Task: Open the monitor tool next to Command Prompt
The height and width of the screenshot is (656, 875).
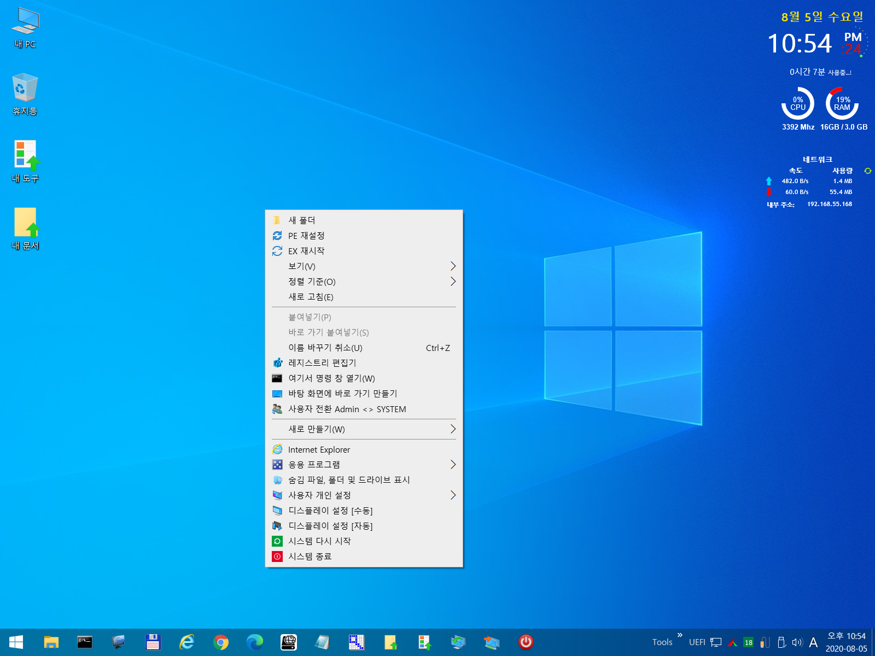Action: click(x=119, y=642)
